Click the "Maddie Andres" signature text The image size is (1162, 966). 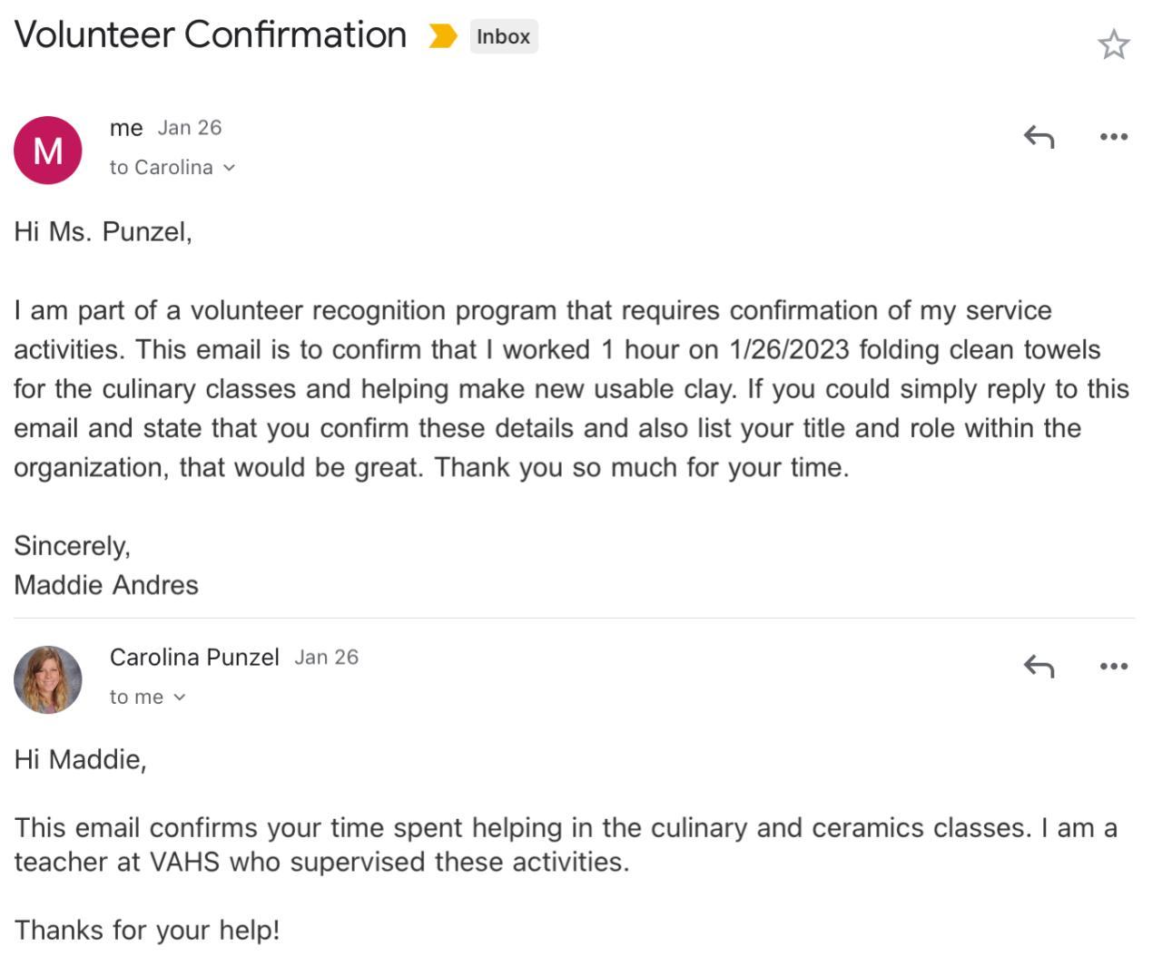tap(106, 585)
